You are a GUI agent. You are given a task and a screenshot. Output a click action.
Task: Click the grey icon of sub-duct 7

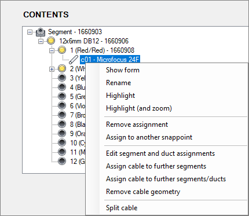[62, 115]
